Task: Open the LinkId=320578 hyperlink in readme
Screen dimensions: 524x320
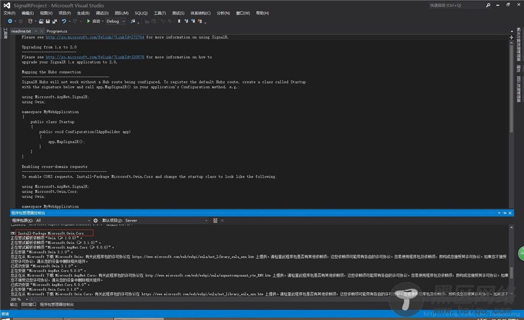Action: [x=95, y=57]
